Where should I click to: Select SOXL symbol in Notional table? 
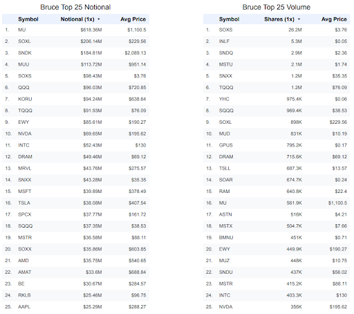point(24,41)
